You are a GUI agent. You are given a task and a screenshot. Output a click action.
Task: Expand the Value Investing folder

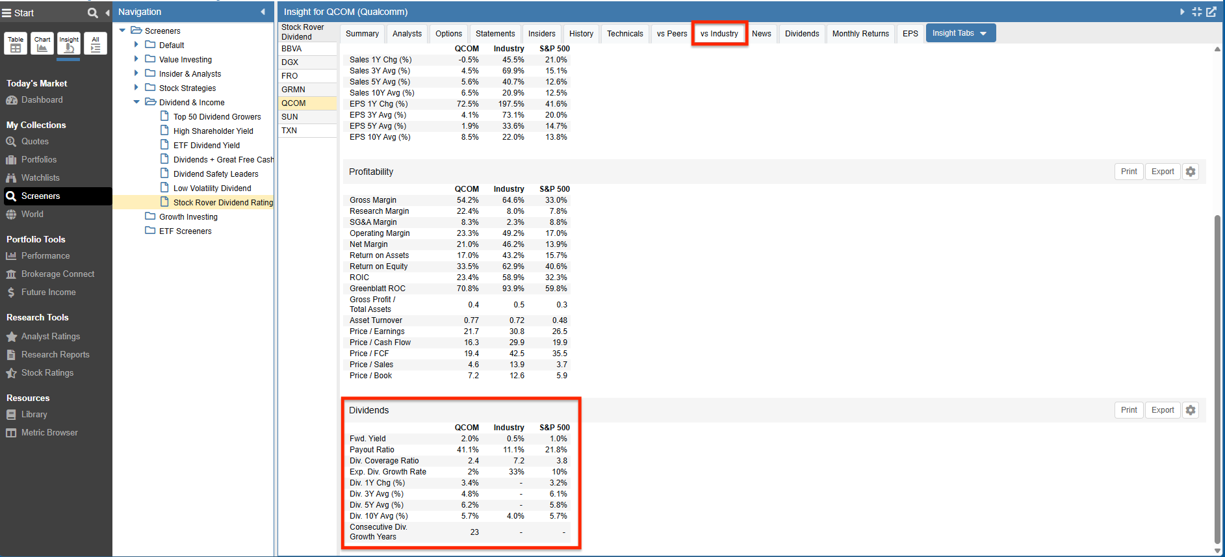click(x=136, y=59)
